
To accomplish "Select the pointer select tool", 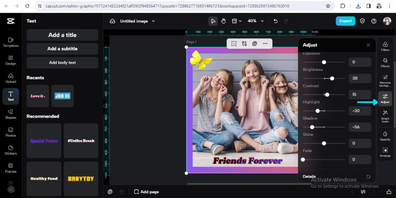I will pos(213,21).
